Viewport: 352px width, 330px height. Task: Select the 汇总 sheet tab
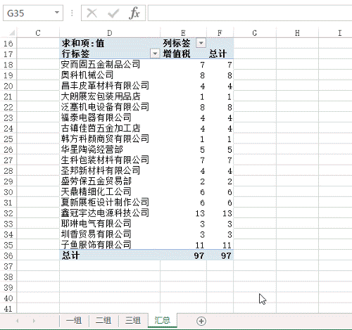click(x=163, y=320)
